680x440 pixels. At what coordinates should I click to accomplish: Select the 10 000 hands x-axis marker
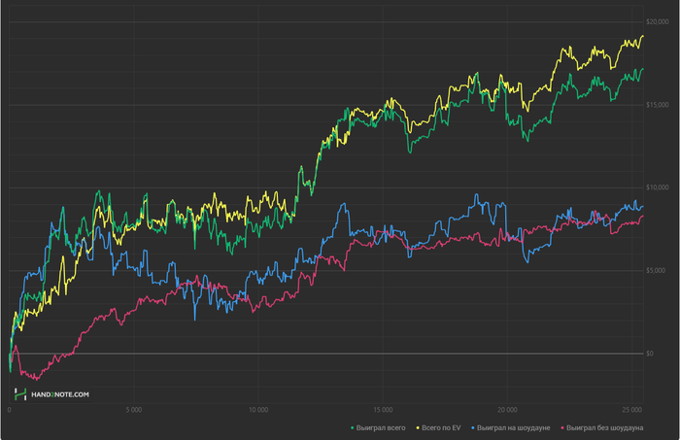[x=258, y=410]
